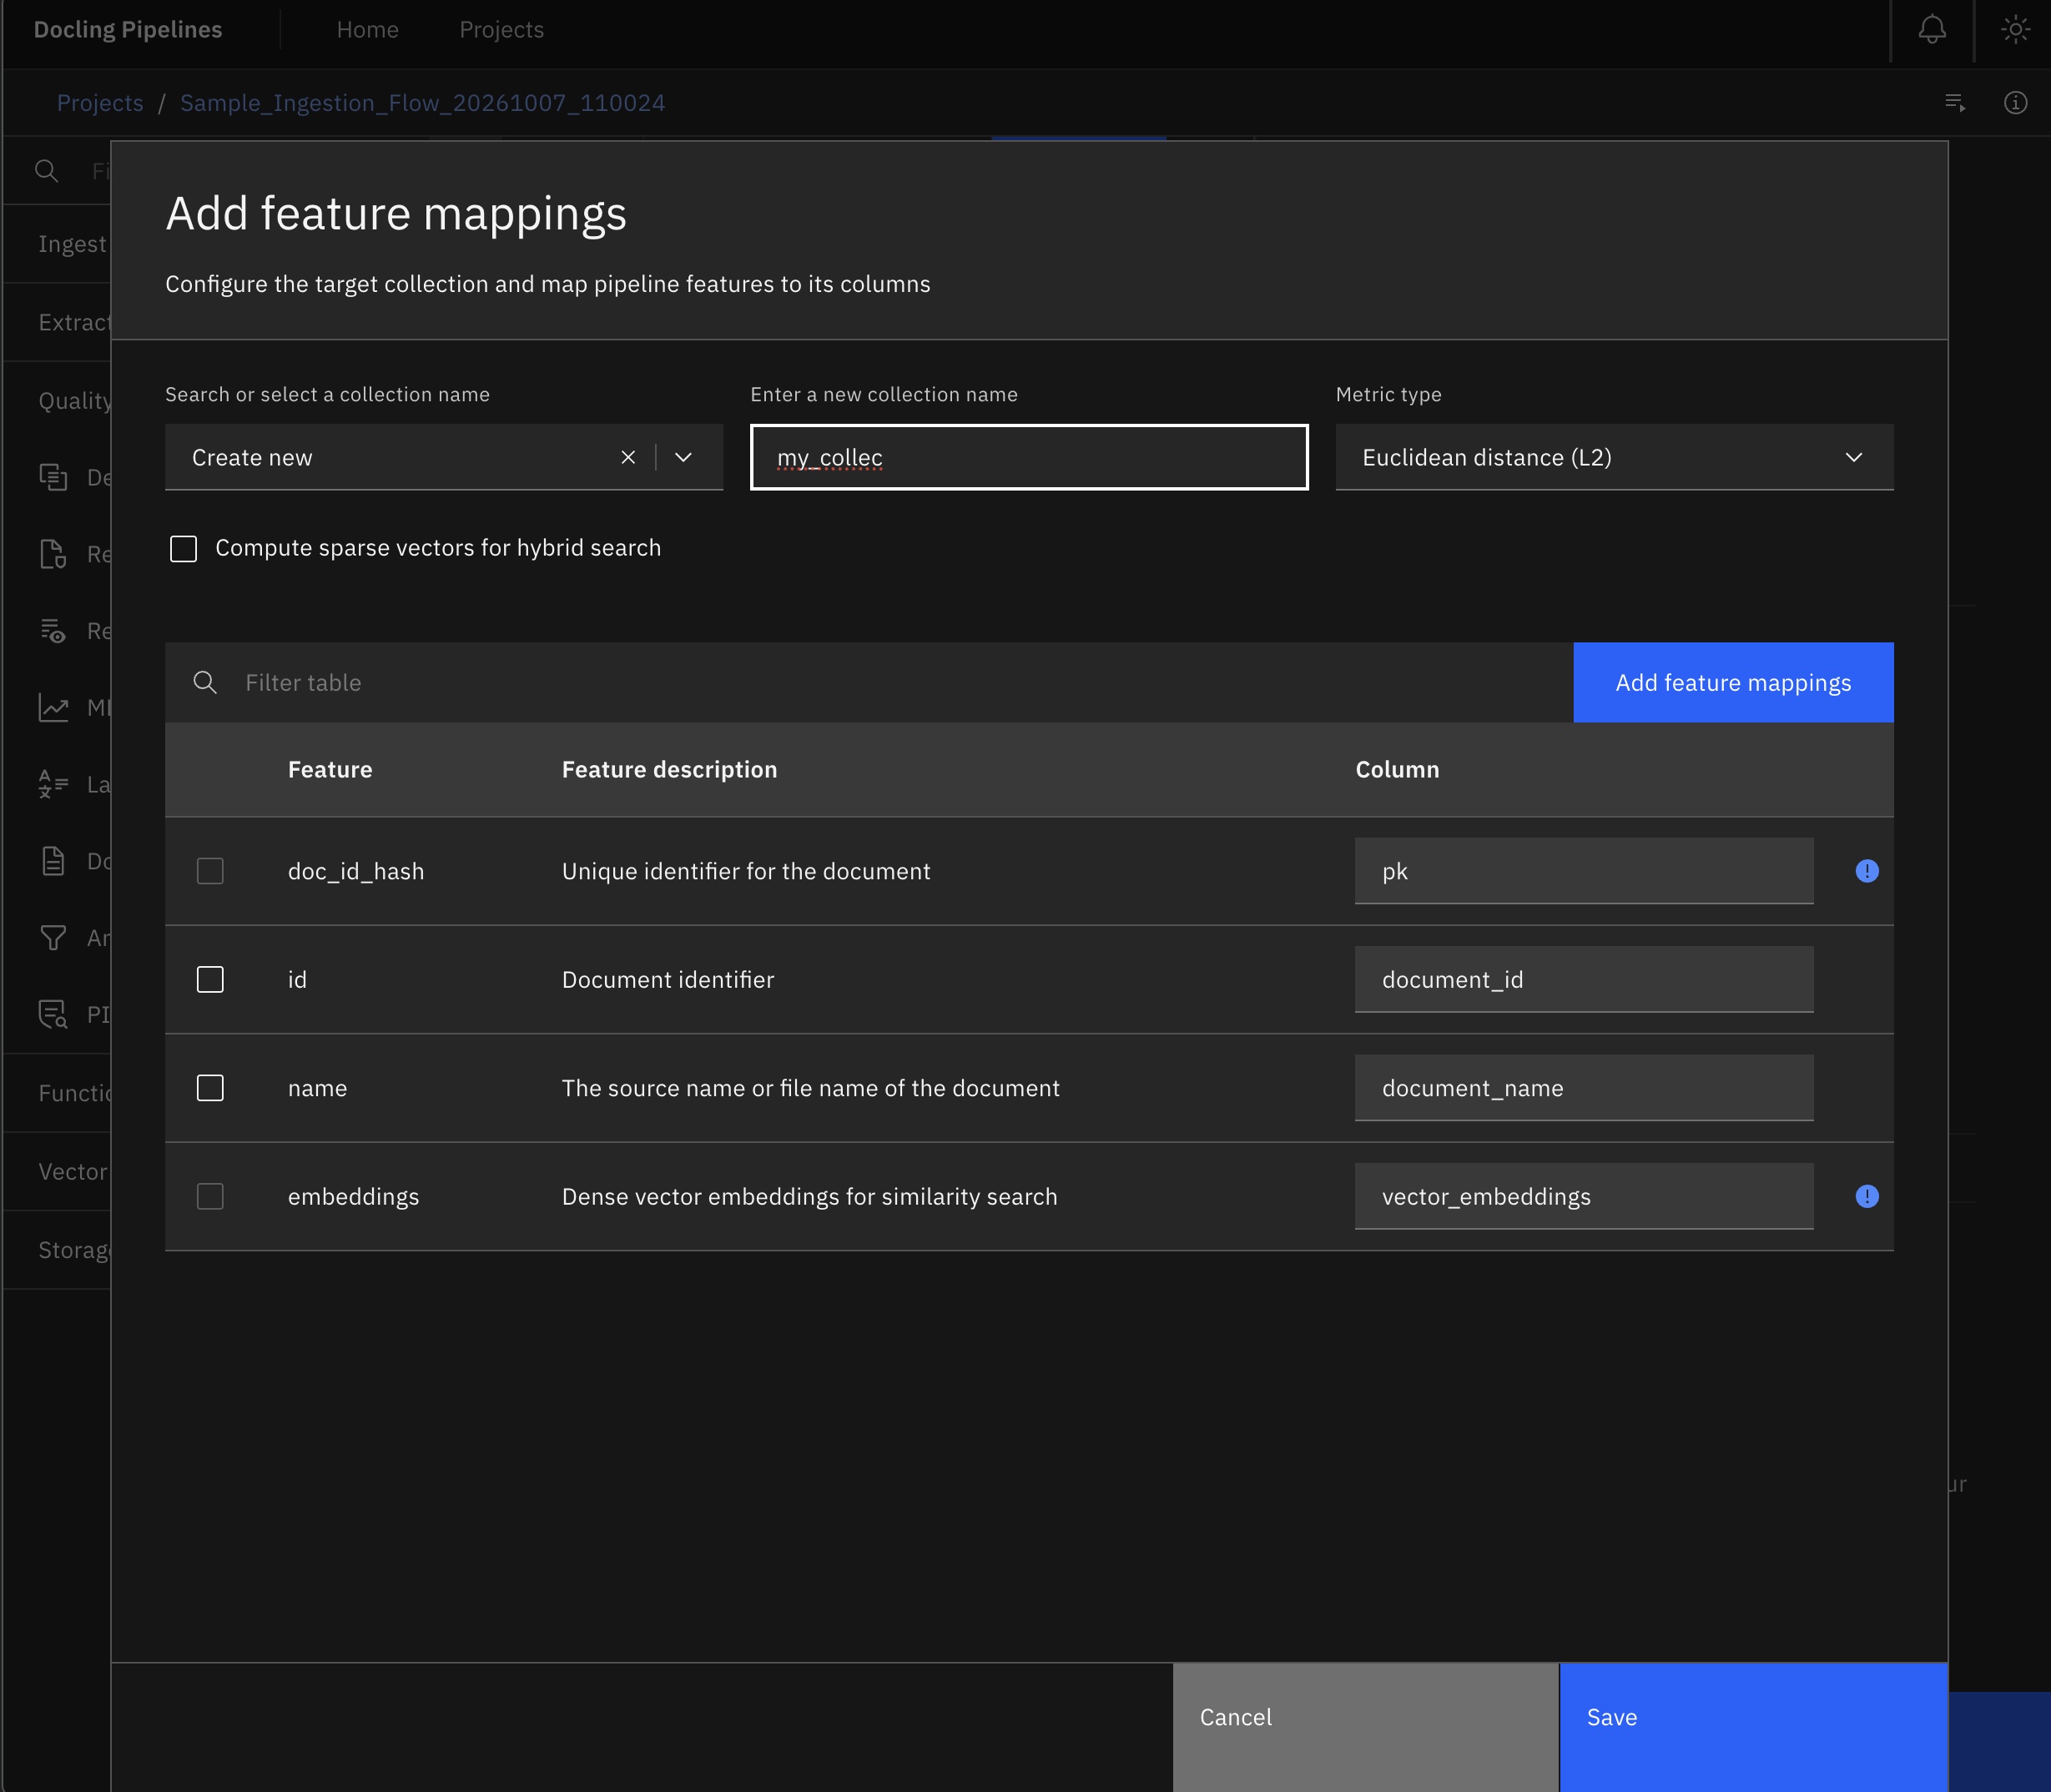
Task: Expand the collection name dropdown chevron
Action: (x=683, y=457)
